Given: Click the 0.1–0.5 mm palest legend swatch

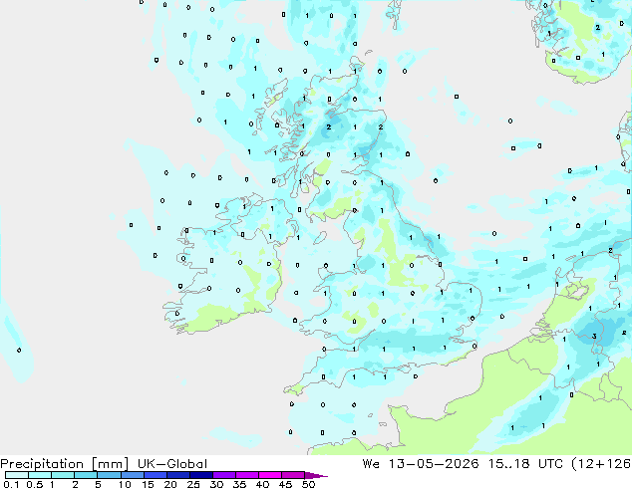Looking at the screenshot, I should pos(17,475).
